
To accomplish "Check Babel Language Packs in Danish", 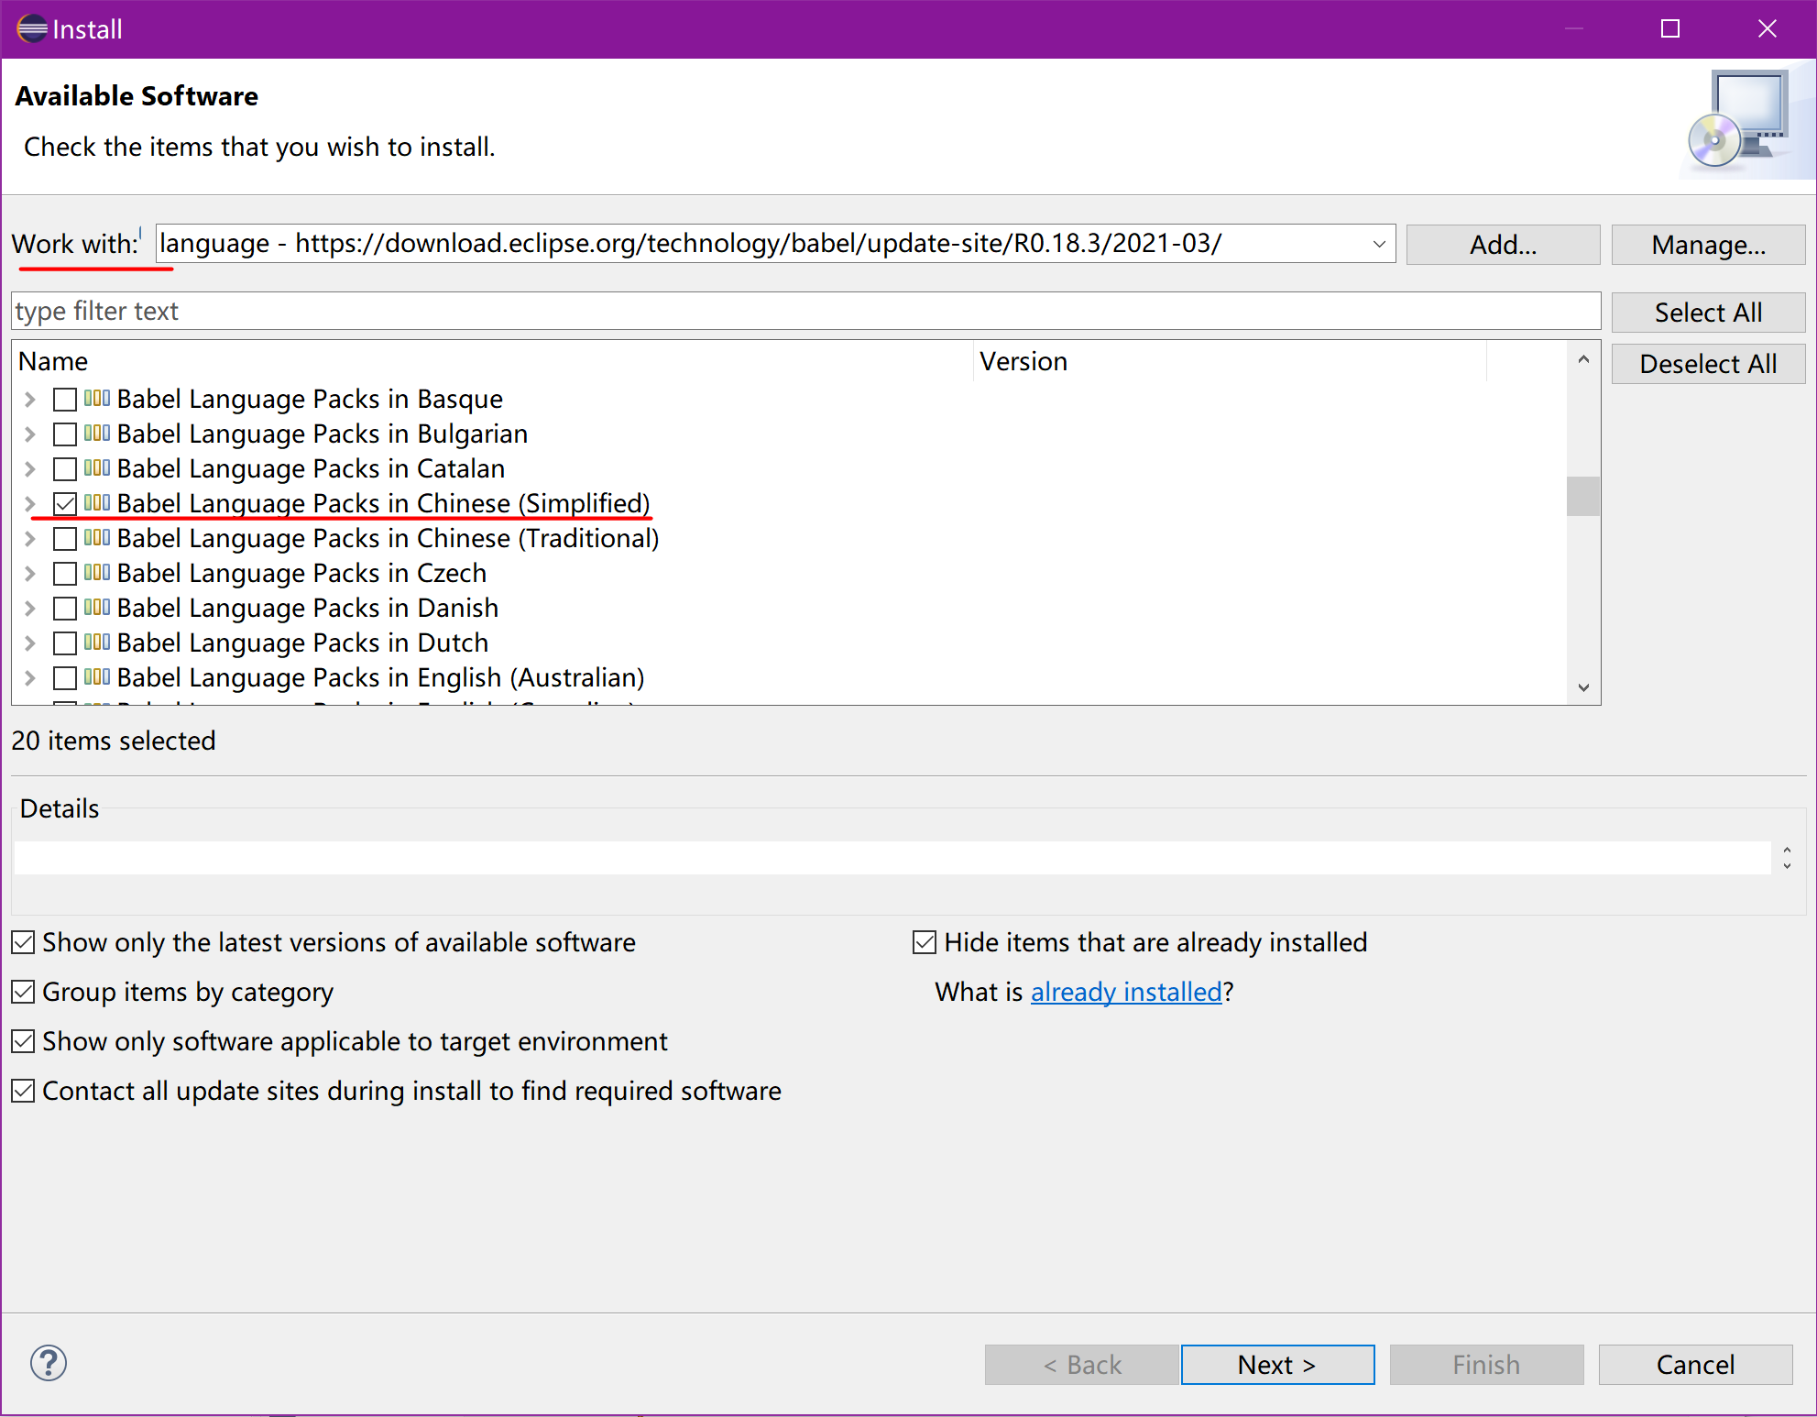I will 65,609.
